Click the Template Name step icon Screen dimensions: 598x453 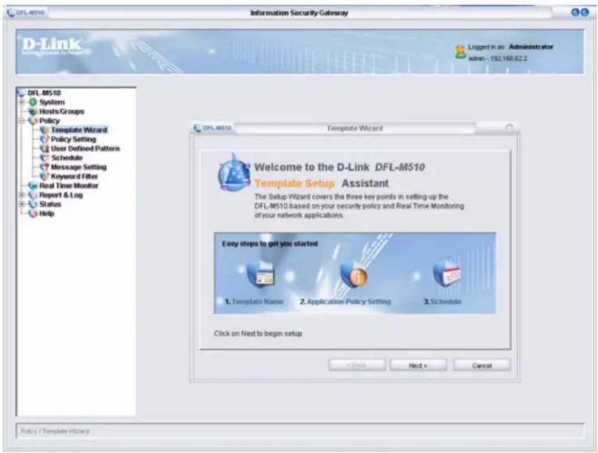pyautogui.click(x=261, y=275)
